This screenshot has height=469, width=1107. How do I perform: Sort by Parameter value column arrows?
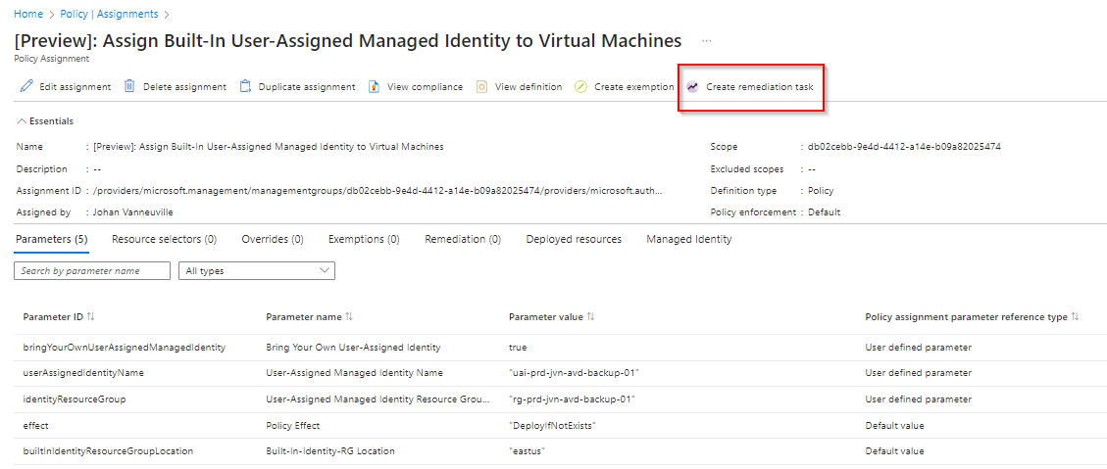pos(591,317)
